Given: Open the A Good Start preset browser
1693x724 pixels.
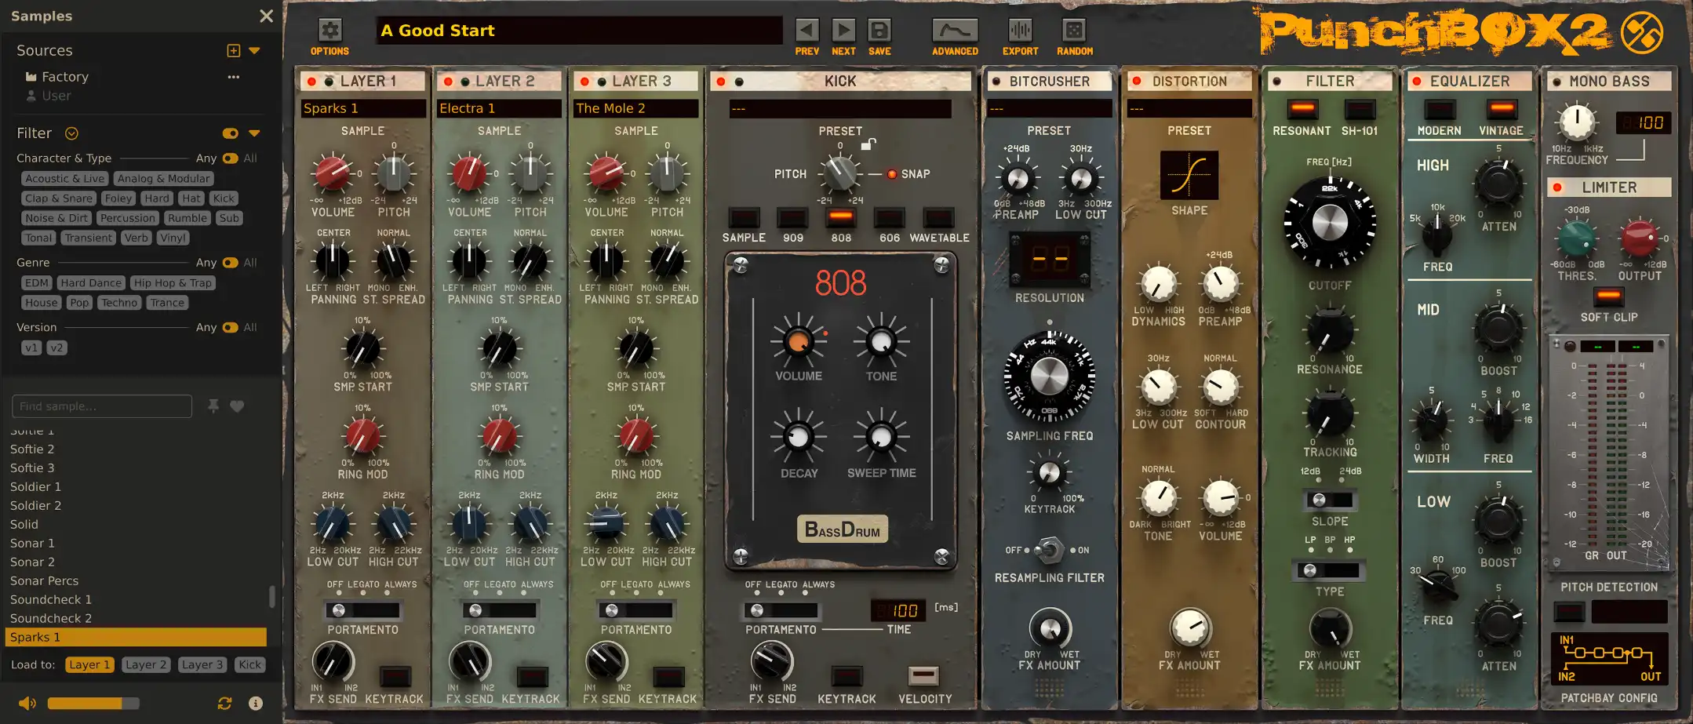Looking at the screenshot, I should 580,31.
